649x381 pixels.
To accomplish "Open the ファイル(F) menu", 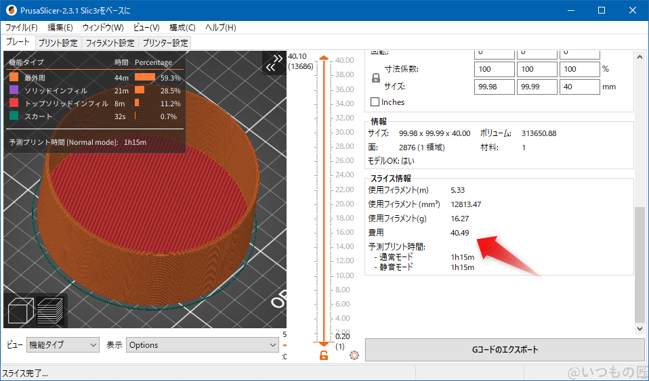I will click(22, 28).
